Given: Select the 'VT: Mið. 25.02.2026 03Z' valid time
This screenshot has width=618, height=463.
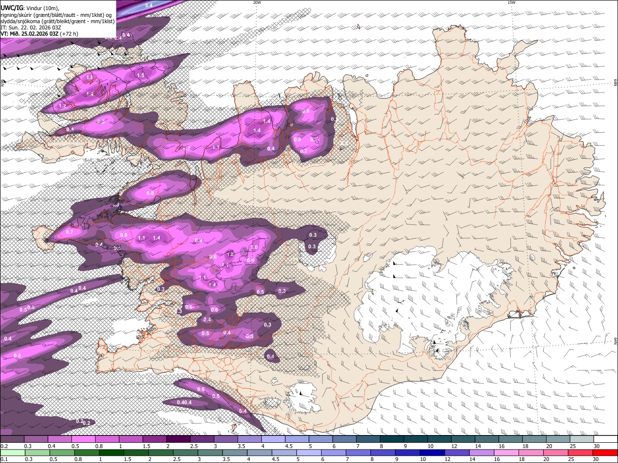Looking at the screenshot, I should [x=29, y=34].
